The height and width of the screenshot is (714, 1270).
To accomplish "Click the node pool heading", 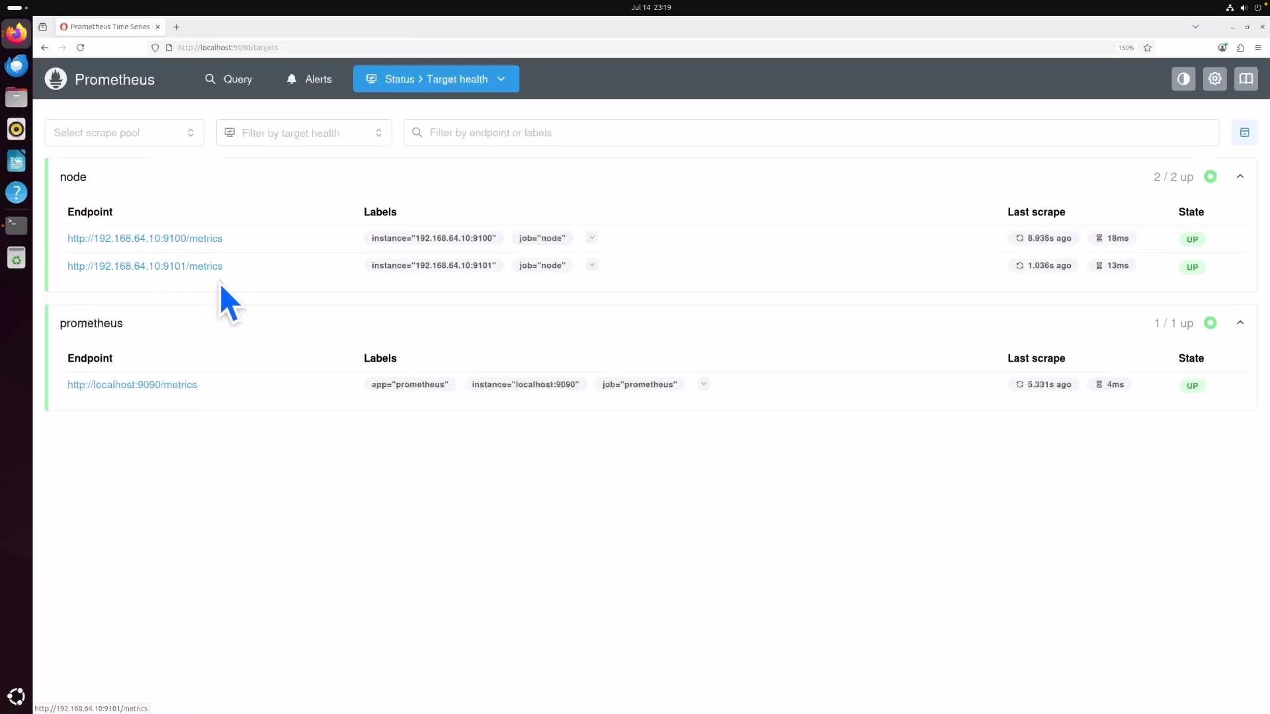I will 73,177.
